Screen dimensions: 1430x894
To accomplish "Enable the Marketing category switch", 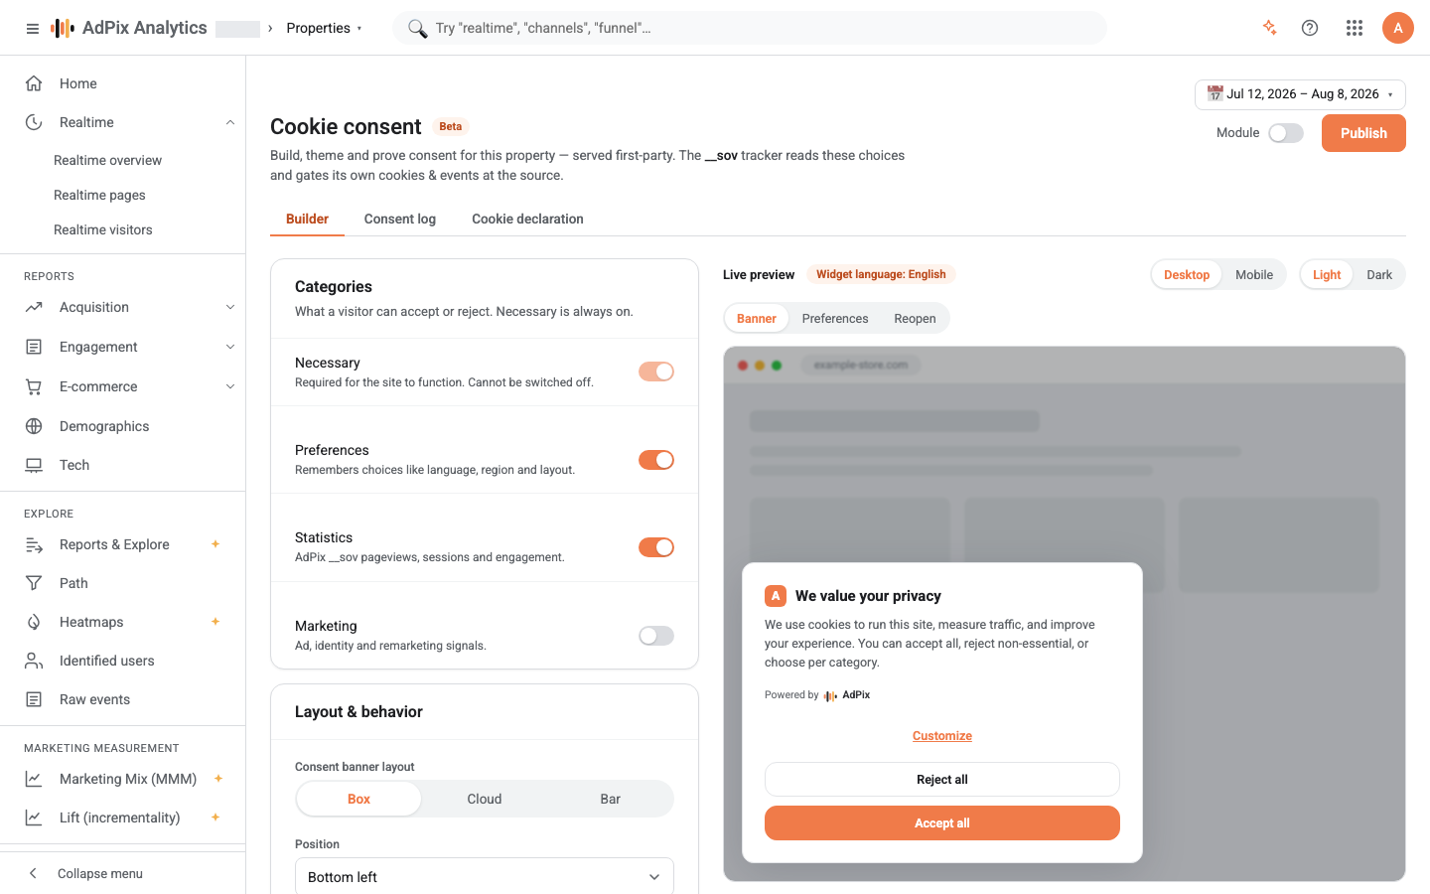I will tap(656, 636).
